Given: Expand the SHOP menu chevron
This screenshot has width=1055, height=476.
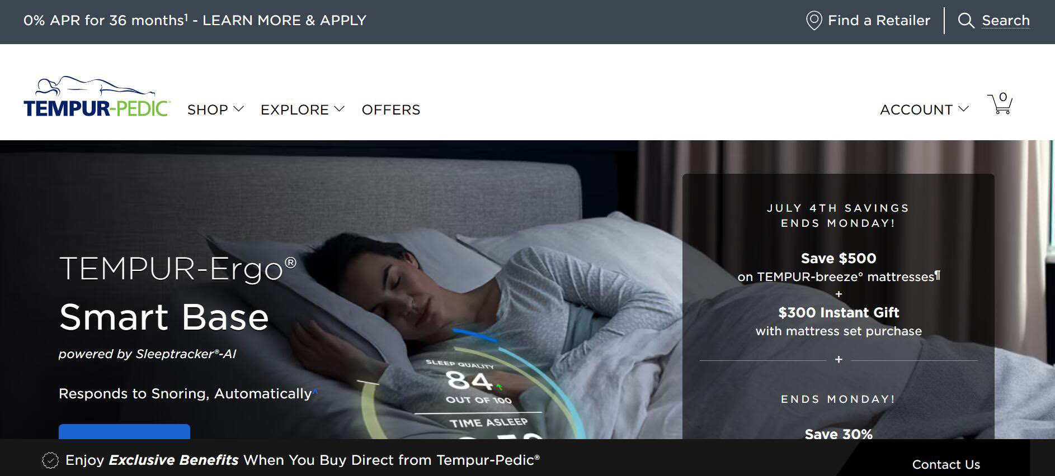Looking at the screenshot, I should tap(239, 109).
